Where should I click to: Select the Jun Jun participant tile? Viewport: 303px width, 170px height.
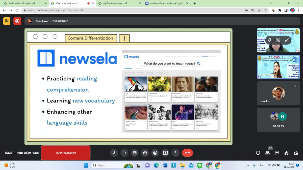[278, 93]
